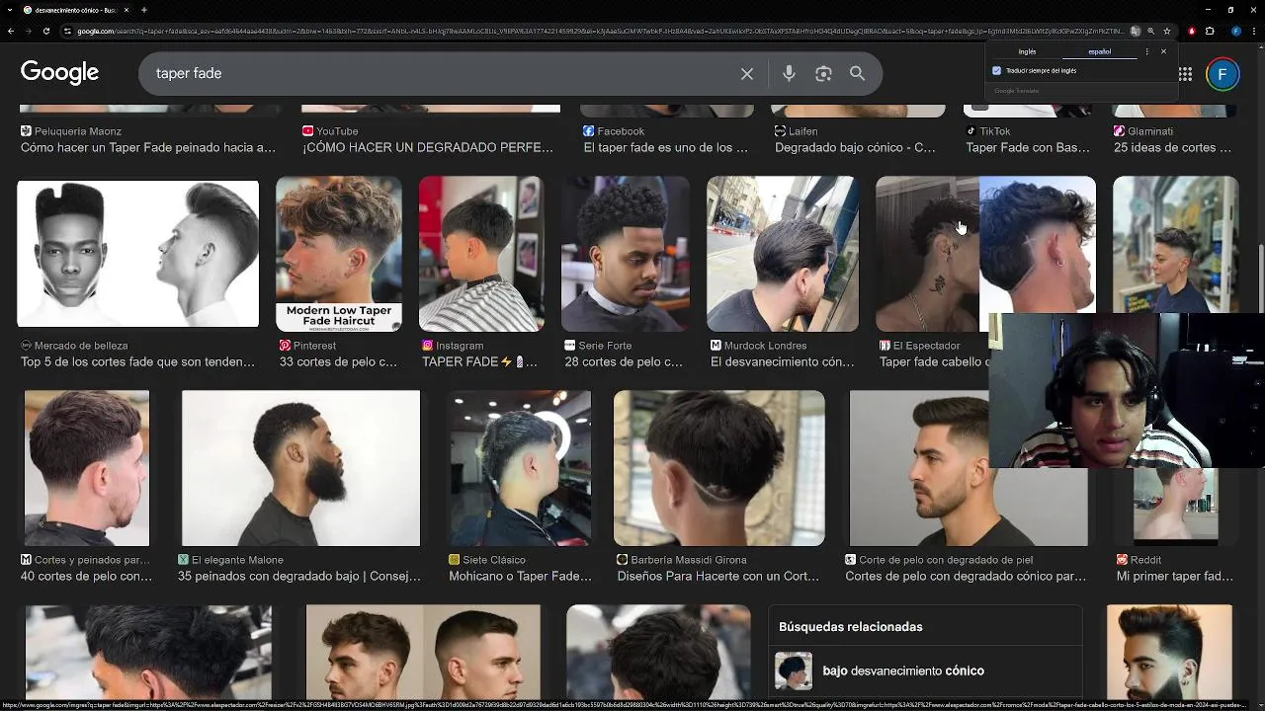This screenshot has width=1265, height=711.
Task: Open Peluqueria Maonz Taper Fade link
Action: [148, 148]
